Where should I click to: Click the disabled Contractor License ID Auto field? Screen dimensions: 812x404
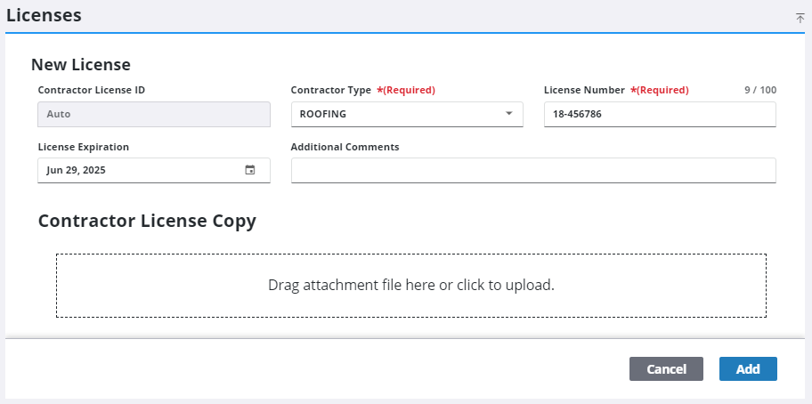[x=154, y=114]
